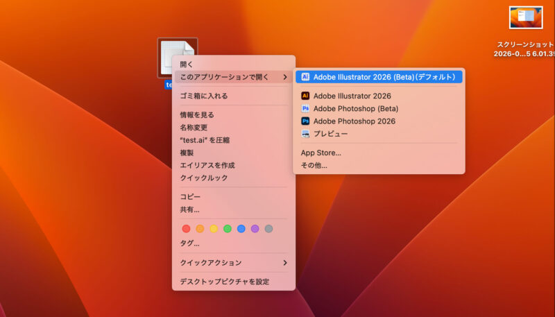555x317 pixels.
Task: Apply the red color tag
Action: (x=186, y=228)
